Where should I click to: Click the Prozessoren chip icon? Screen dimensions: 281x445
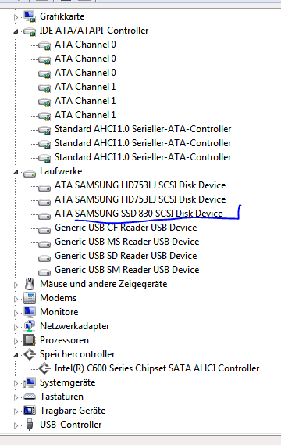click(x=30, y=340)
